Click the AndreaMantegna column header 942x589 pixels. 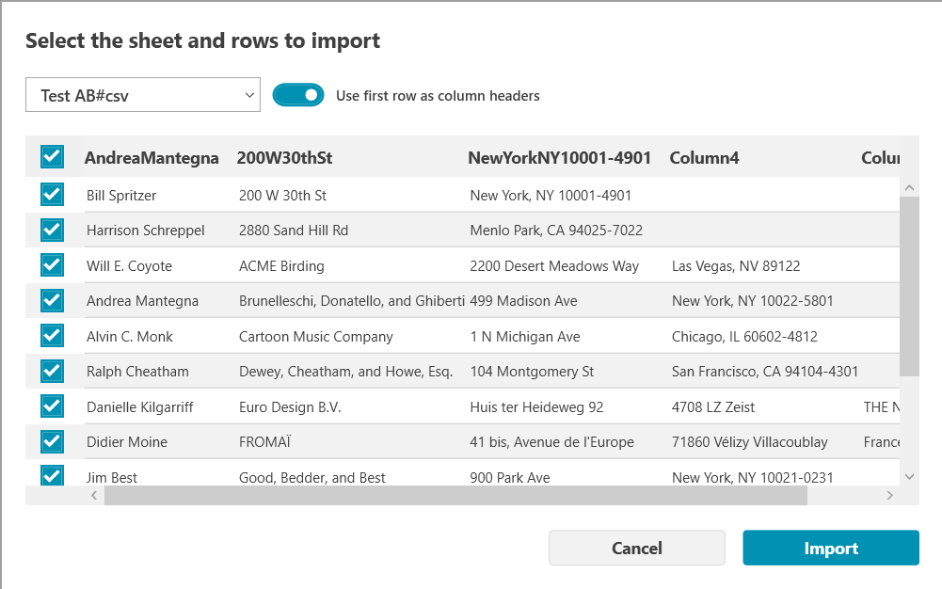point(152,158)
